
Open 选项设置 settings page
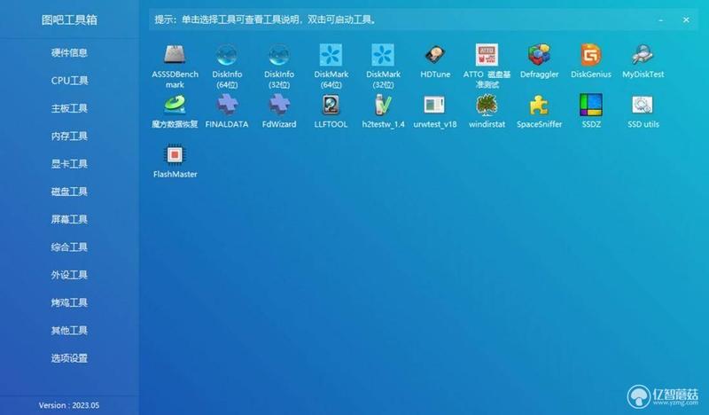(69, 358)
